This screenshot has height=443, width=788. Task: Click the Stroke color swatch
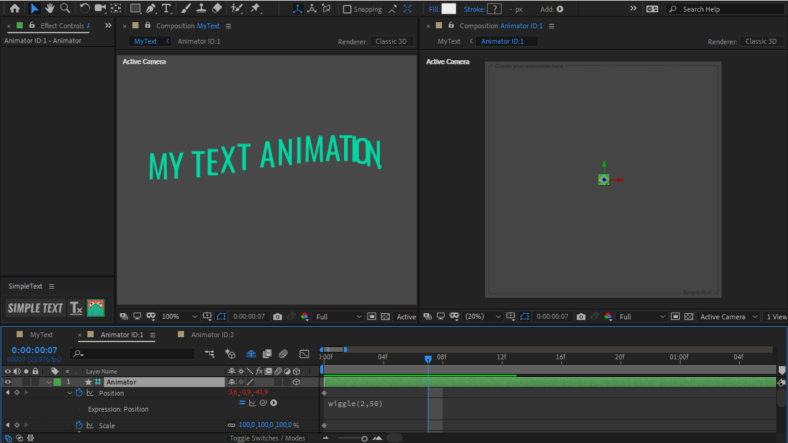494,9
